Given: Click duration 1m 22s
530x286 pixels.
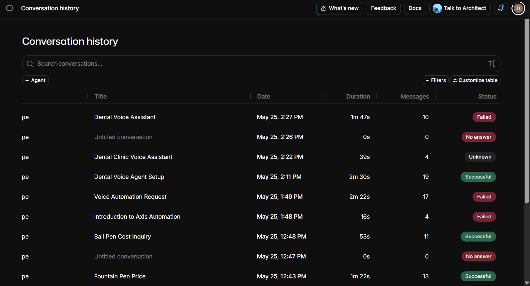Looking at the screenshot, I should click(x=360, y=276).
